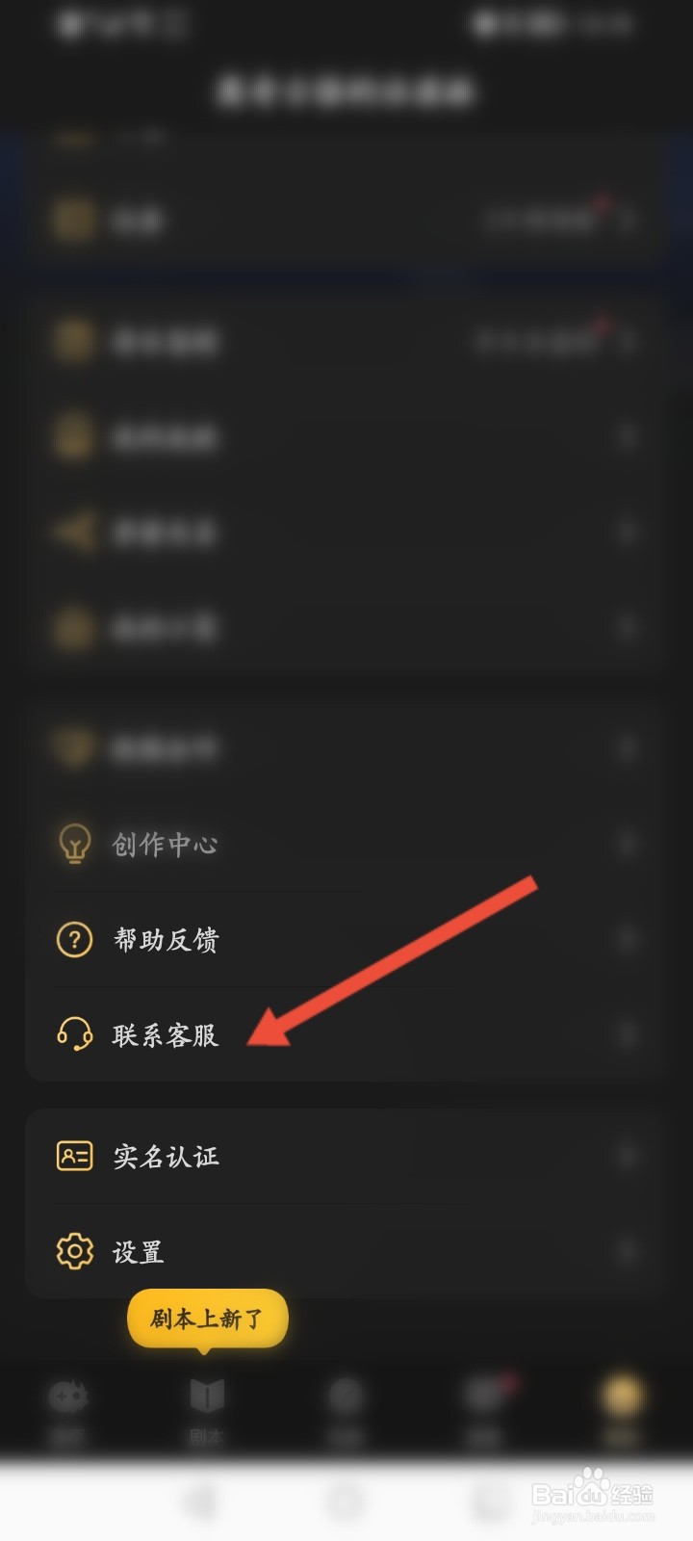Tap the highlighted profile icon in bottom bar

(x=622, y=1396)
